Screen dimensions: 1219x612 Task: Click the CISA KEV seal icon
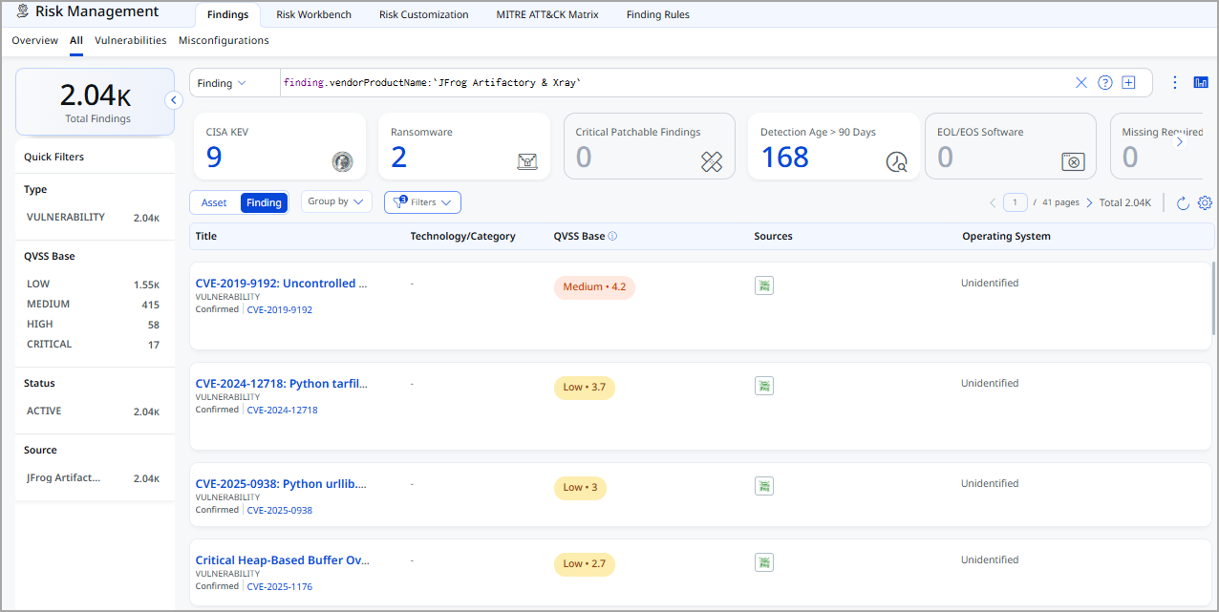[x=342, y=161]
